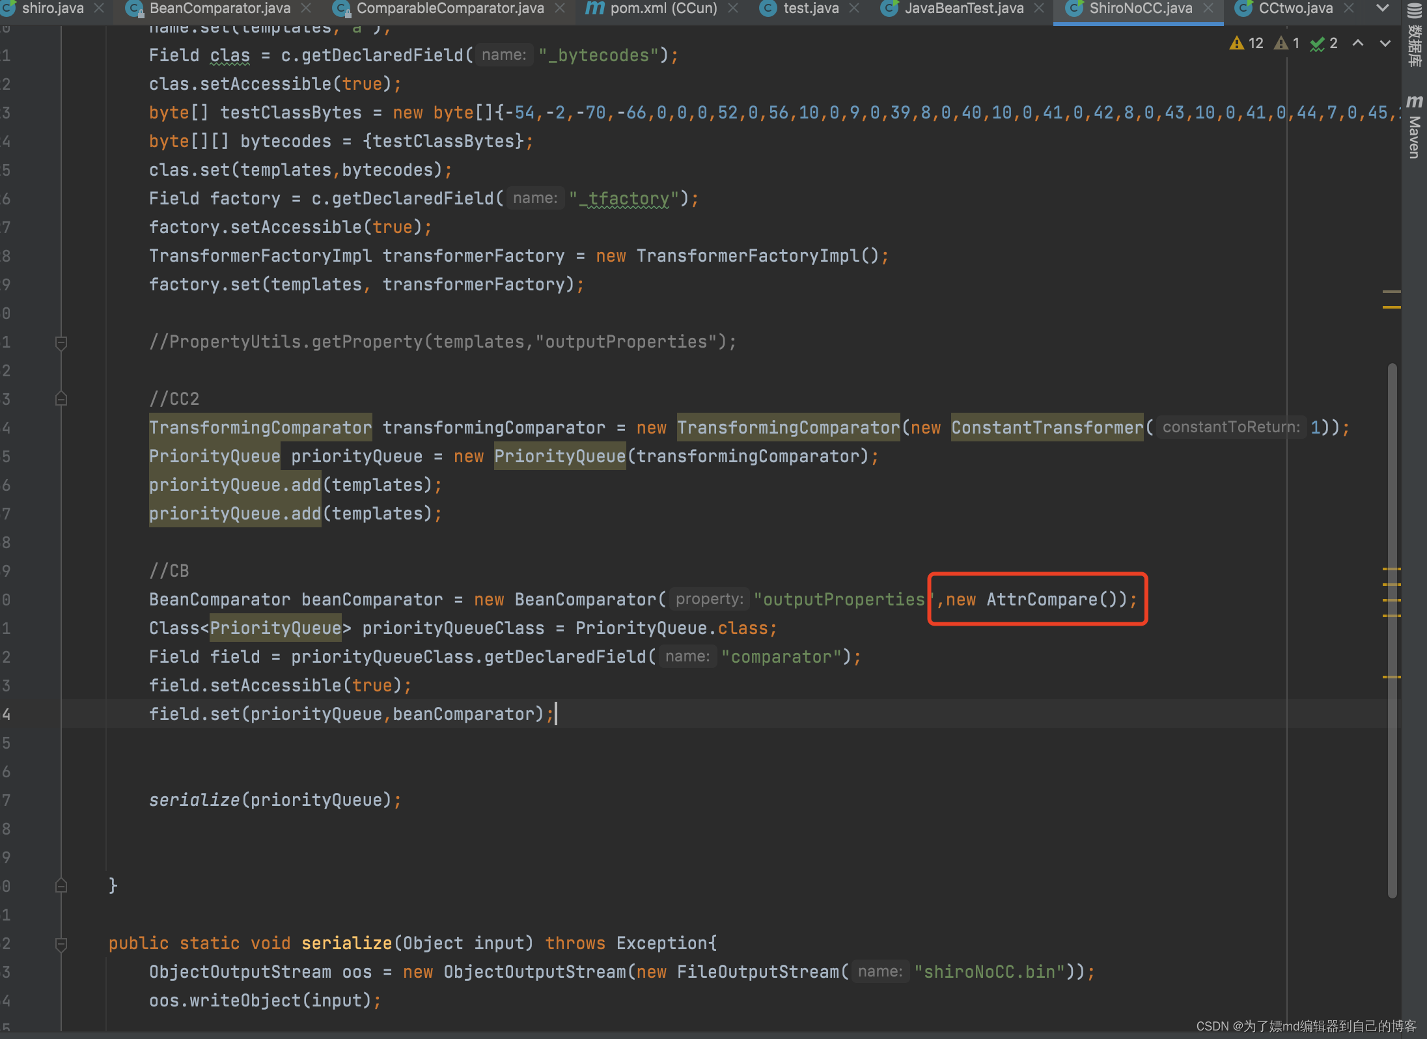
Task: Click the class icon on test.java tab
Action: [768, 8]
